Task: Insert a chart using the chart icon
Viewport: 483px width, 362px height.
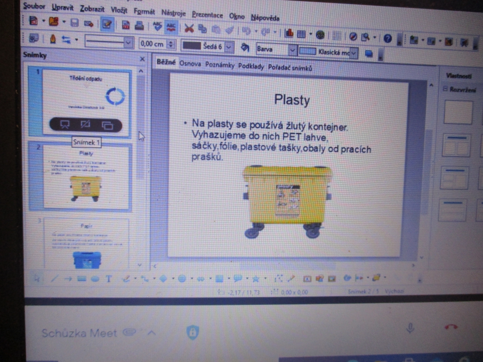Action: pos(289,33)
